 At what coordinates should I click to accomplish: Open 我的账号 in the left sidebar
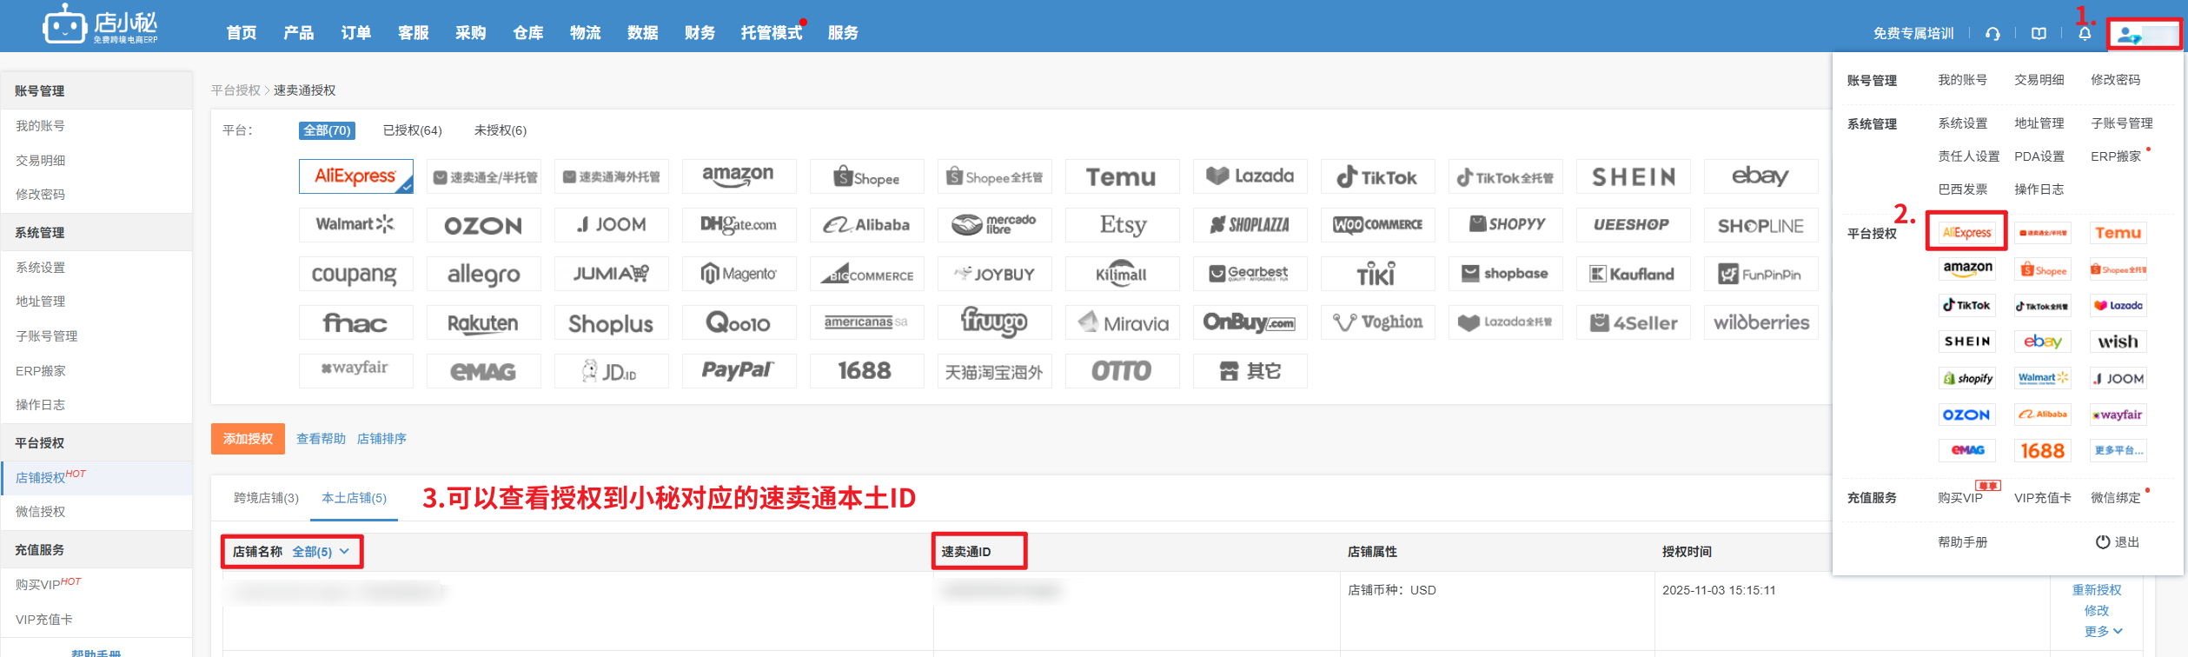tap(40, 126)
